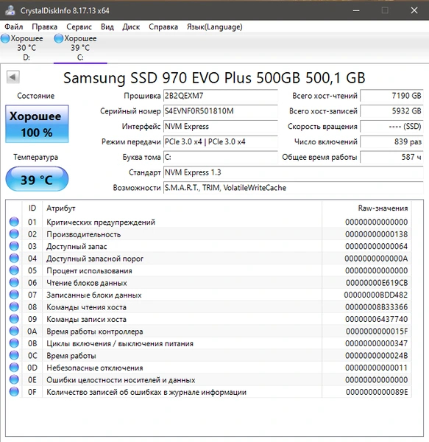Viewport: 429px width, 442px height.
Task: Open the Файл menu
Action: click(x=14, y=27)
